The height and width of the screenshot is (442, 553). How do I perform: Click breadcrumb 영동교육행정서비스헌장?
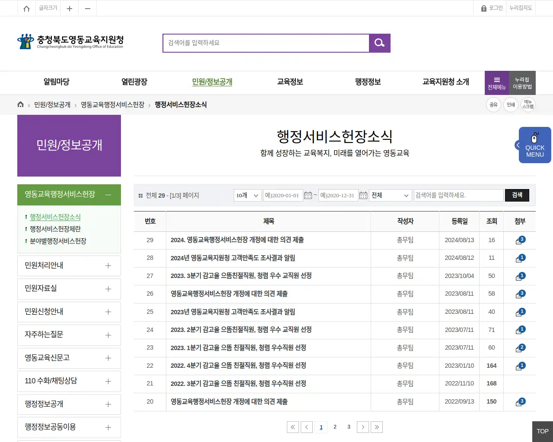[x=112, y=105]
